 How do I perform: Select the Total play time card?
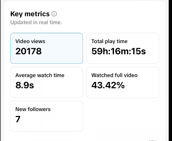[x=123, y=48]
